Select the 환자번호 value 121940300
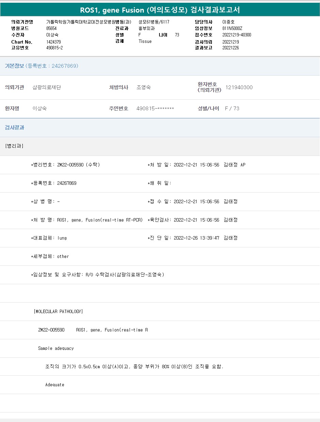320x422 pixels. pos(239,87)
